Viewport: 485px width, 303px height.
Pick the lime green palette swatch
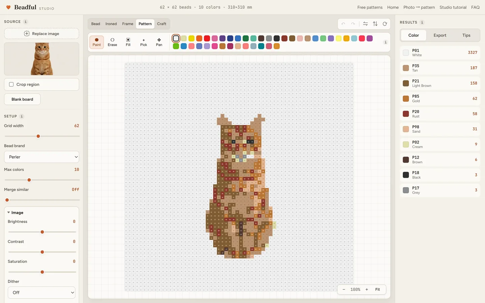pyautogui.click(x=176, y=46)
